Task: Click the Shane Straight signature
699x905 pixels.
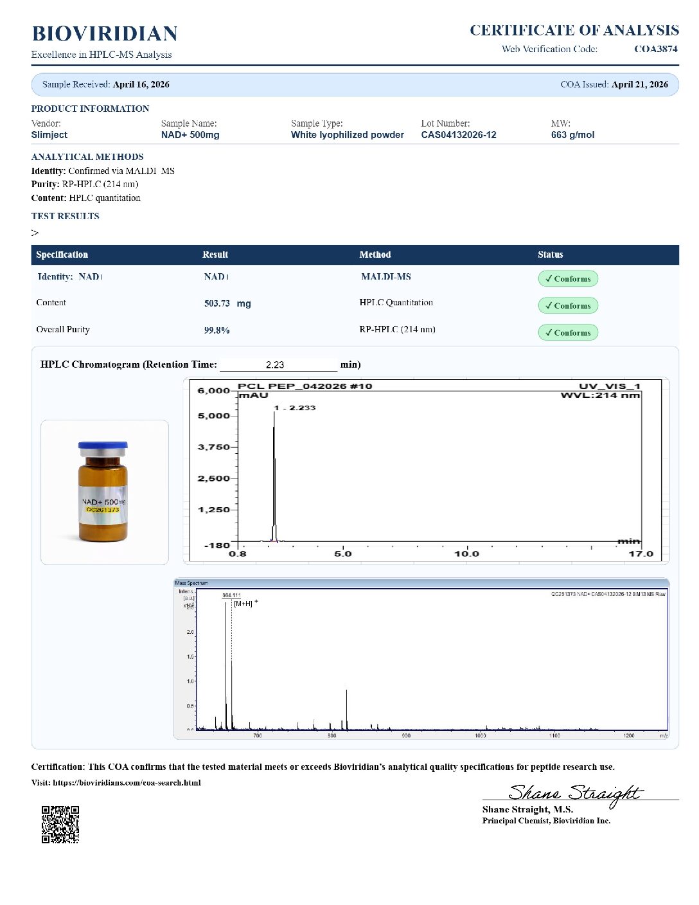Action: 575,793
